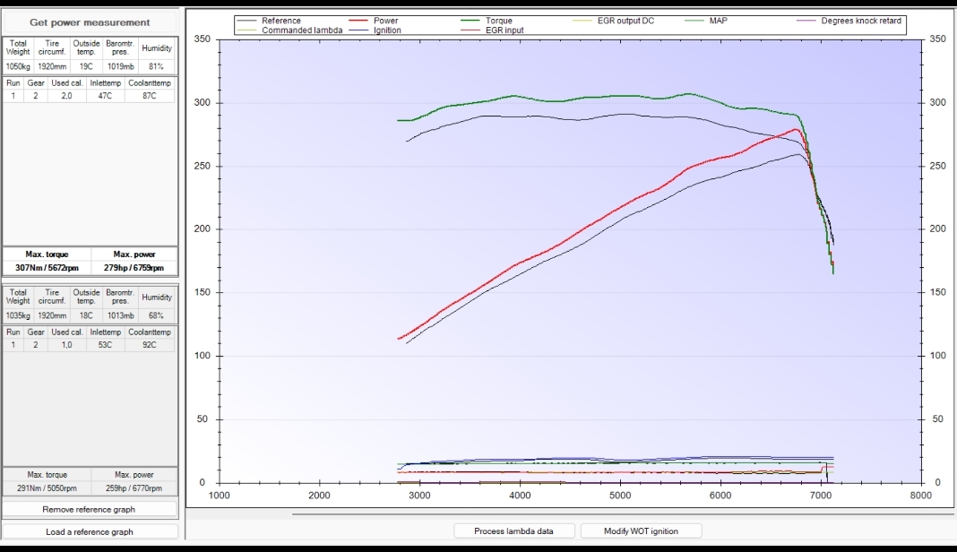Select the Power legend entry

click(x=385, y=21)
